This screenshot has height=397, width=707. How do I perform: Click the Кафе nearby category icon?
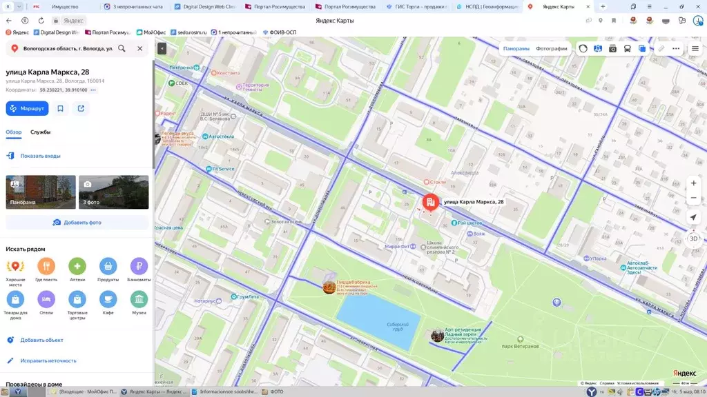pyautogui.click(x=108, y=299)
